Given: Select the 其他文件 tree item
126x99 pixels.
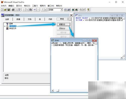Looking at the screenshot, I should pos(13,28).
